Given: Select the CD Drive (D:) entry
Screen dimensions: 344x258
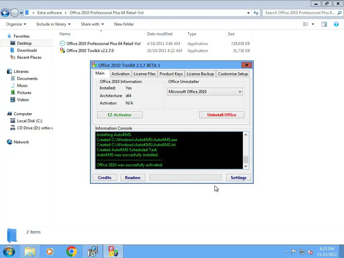Looking at the screenshot, I should [35, 128].
